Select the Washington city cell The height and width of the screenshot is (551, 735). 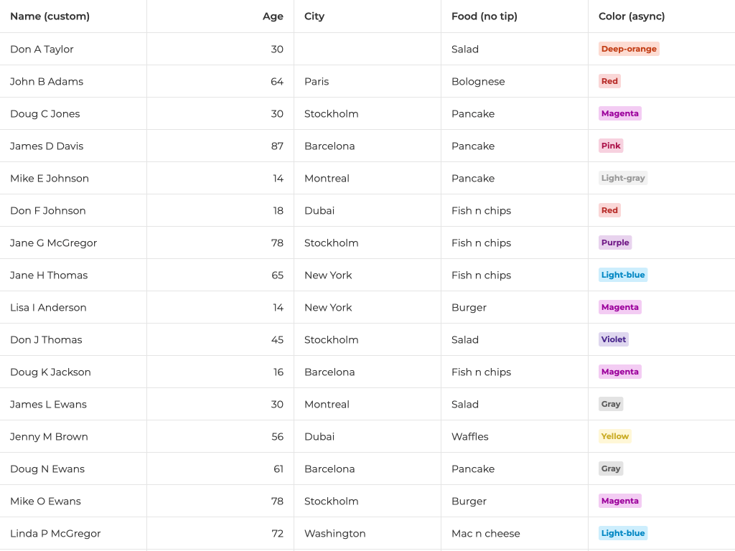point(334,533)
